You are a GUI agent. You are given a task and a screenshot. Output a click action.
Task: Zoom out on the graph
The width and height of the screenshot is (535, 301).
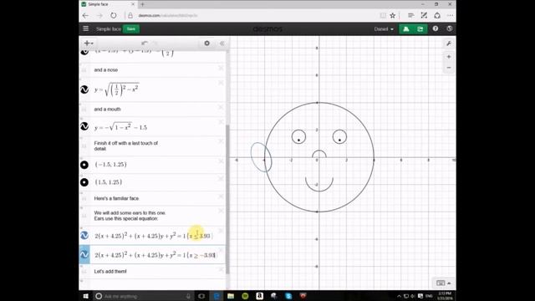tap(449, 68)
